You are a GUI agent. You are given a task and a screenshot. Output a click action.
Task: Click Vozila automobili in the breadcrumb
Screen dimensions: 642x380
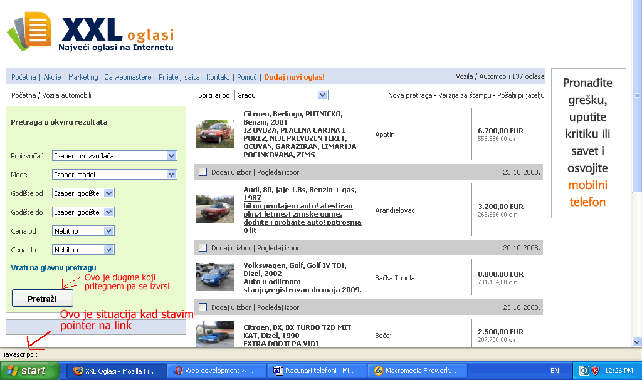click(x=66, y=95)
